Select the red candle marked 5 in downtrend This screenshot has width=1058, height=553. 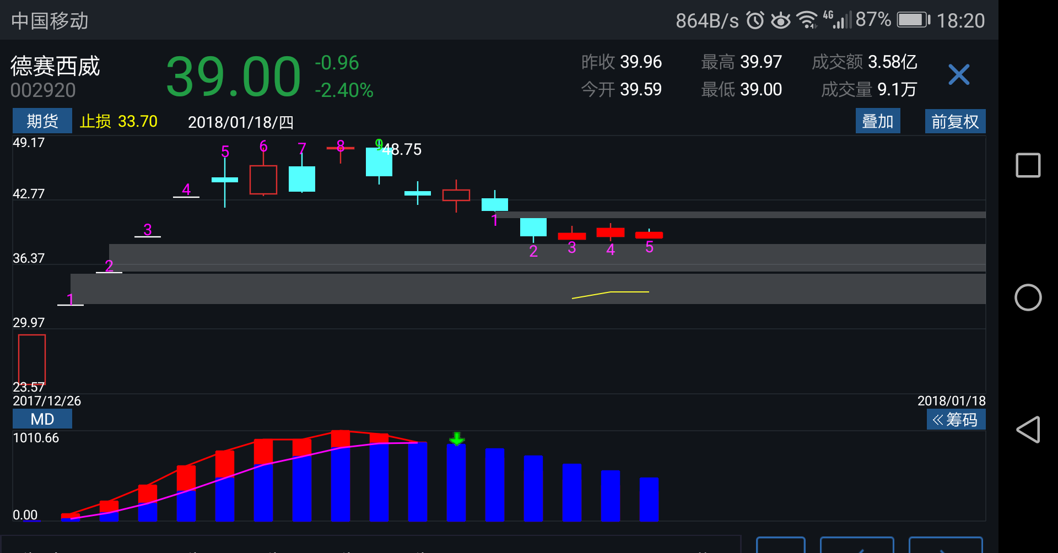click(649, 235)
